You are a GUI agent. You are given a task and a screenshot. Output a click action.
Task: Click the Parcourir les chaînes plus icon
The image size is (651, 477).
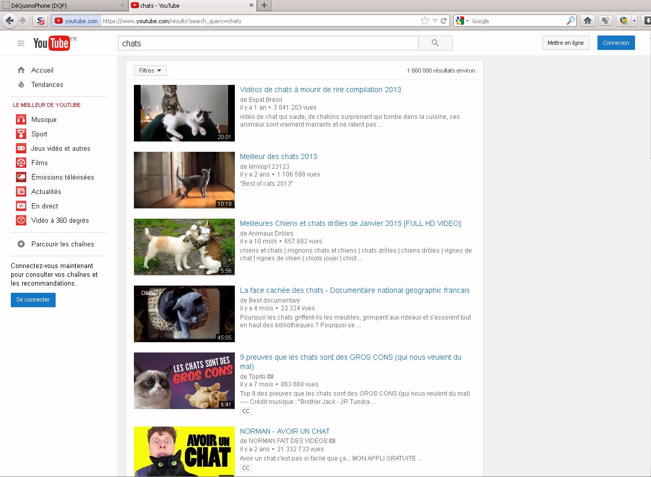click(21, 244)
